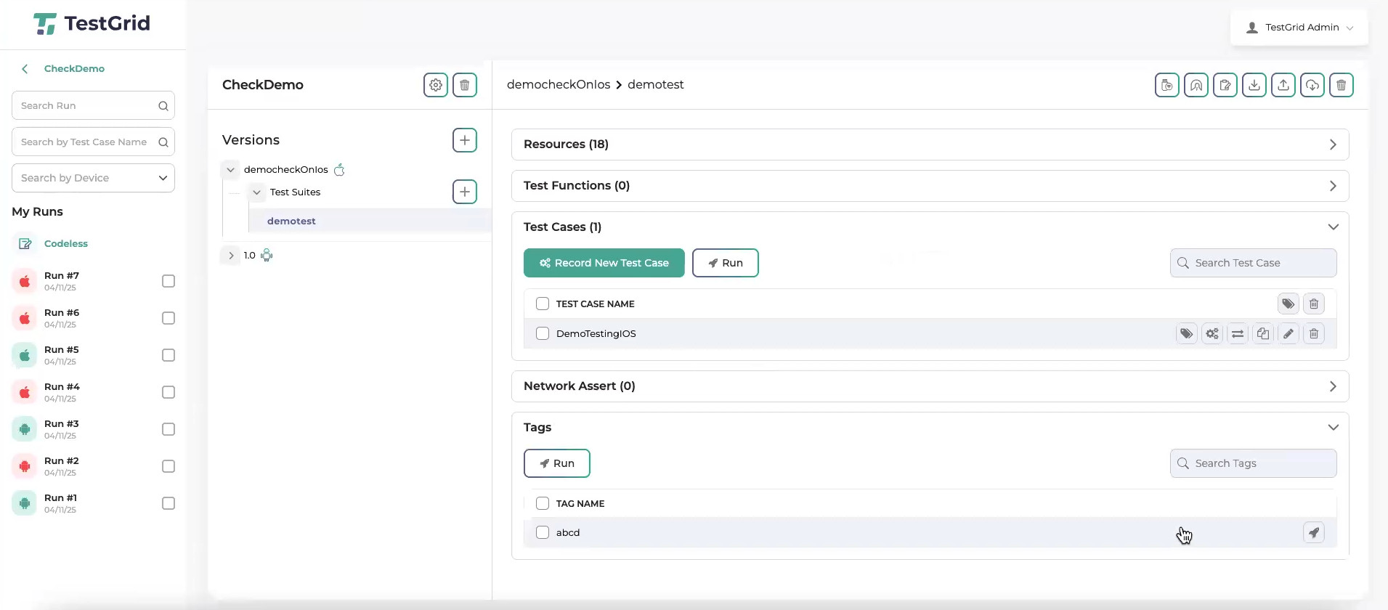Click Run button in Test Cases section

(726, 263)
